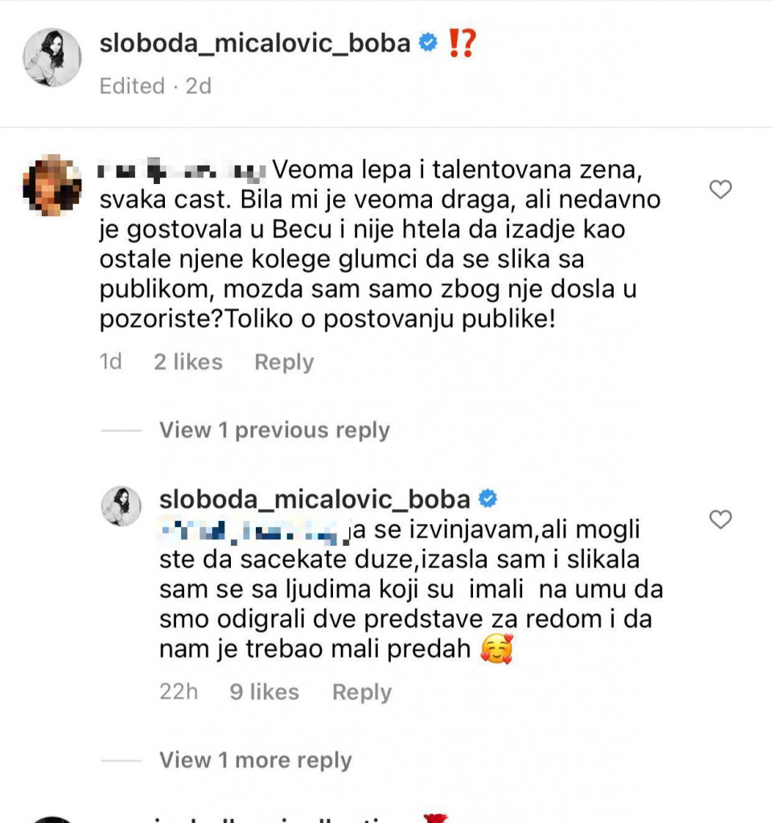
Task: Open the post author's profile picture at top
Action: click(x=52, y=56)
